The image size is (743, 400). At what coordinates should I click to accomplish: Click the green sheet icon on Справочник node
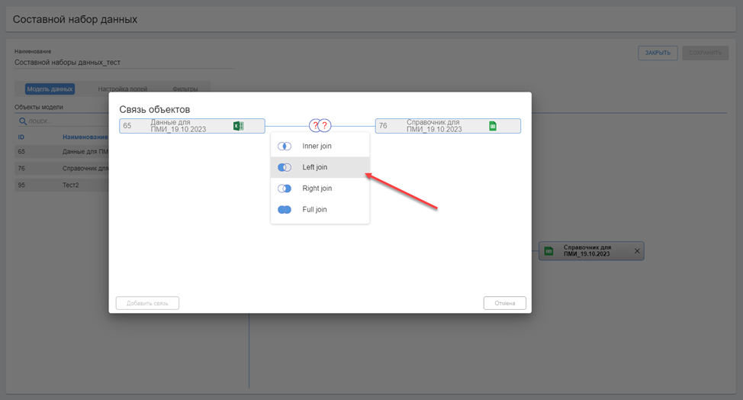click(548, 251)
